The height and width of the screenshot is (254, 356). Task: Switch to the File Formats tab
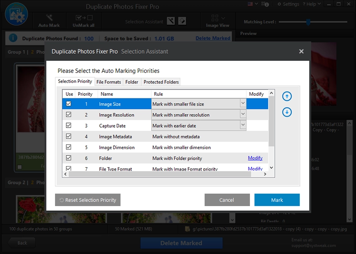pos(109,82)
